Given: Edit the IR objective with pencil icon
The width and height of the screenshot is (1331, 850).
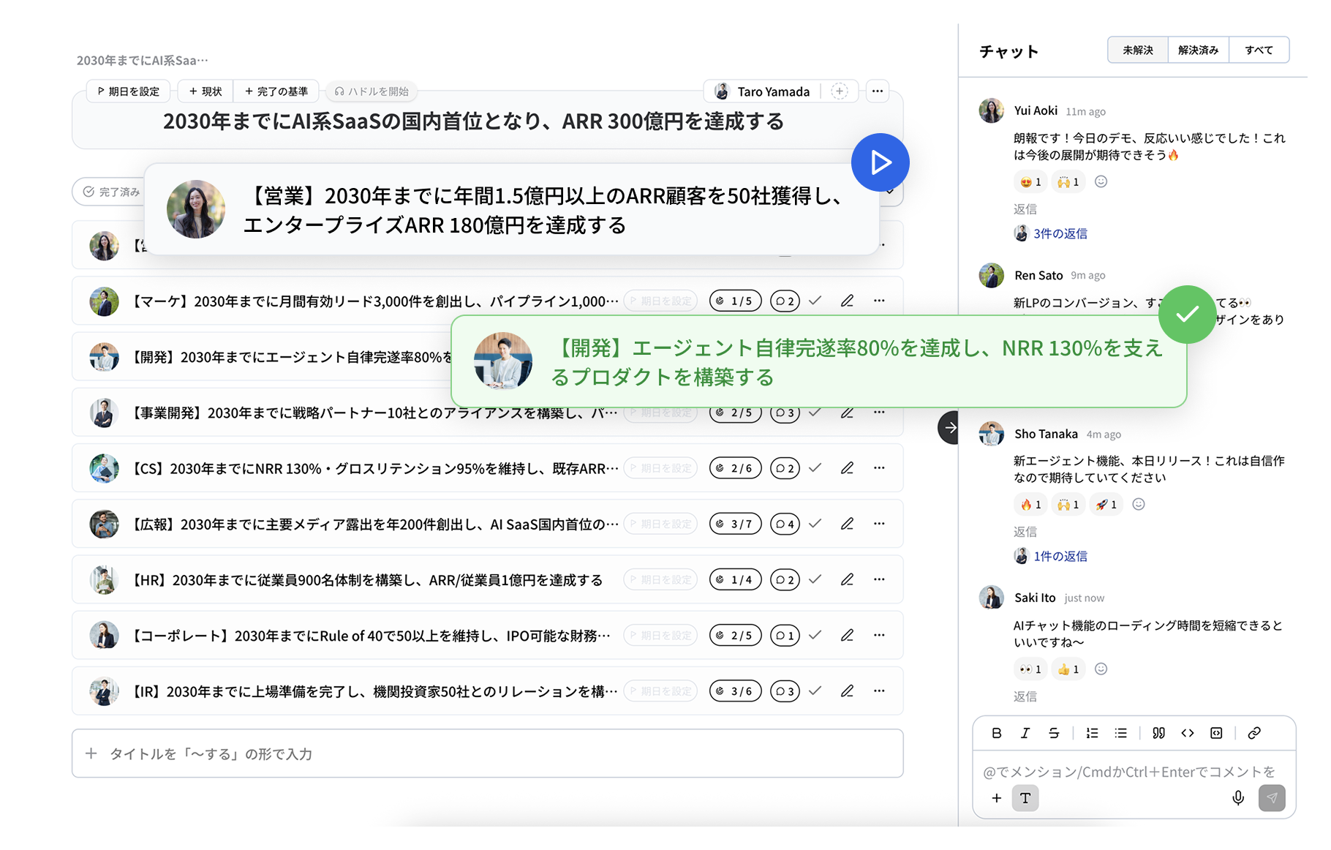Looking at the screenshot, I should click(847, 691).
